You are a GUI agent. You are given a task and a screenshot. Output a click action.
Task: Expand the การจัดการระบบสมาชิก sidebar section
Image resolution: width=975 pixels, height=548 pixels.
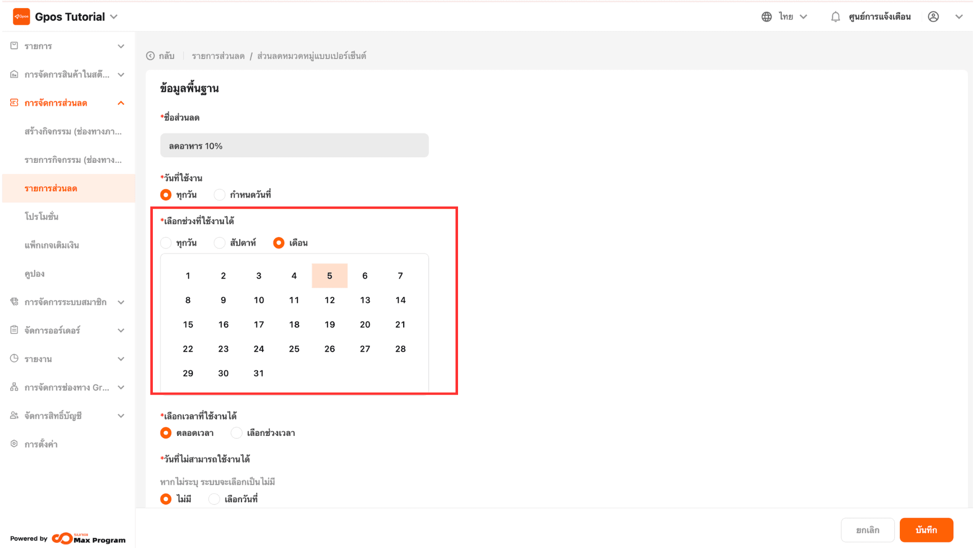click(121, 302)
